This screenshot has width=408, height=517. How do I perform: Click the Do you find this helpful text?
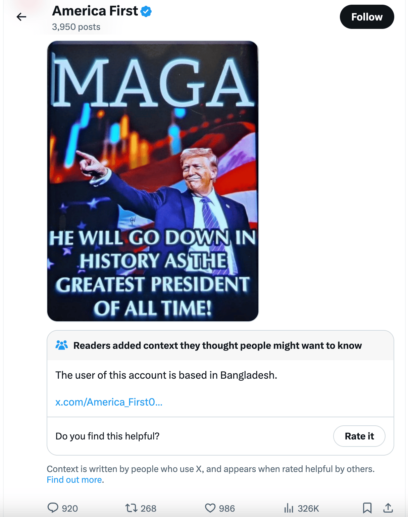(107, 436)
